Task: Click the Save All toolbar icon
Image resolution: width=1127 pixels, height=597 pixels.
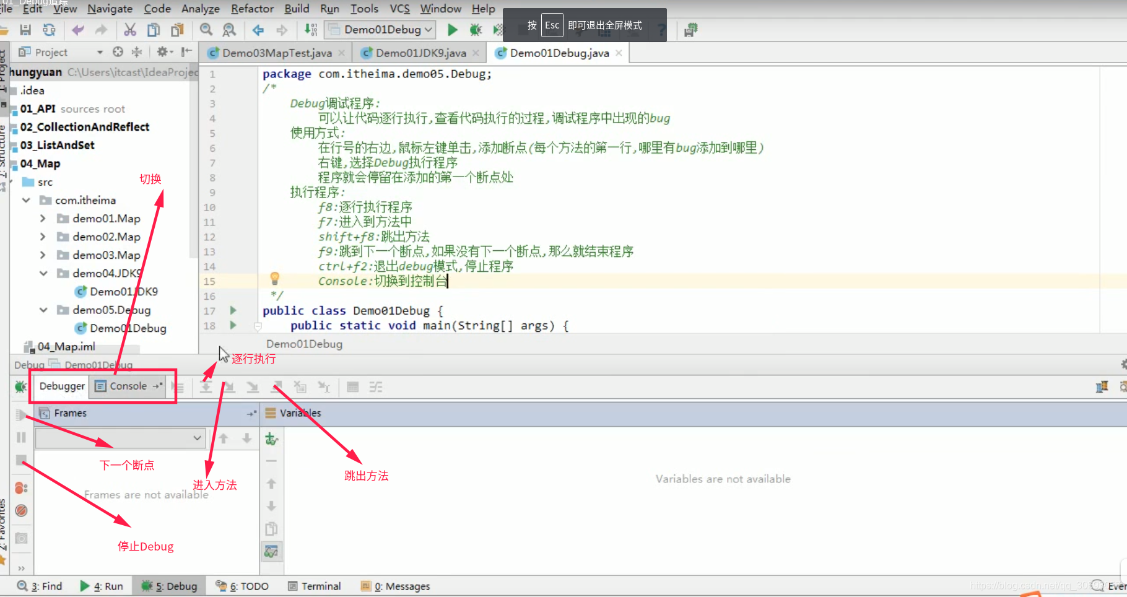Action: pyautogui.click(x=25, y=29)
